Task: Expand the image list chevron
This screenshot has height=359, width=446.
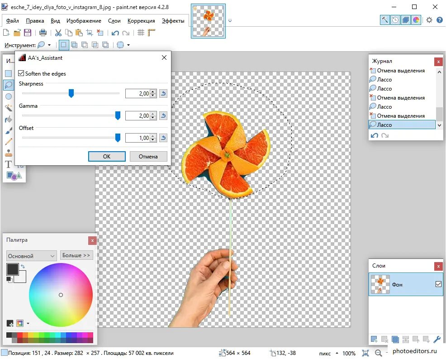Action: coord(230,20)
